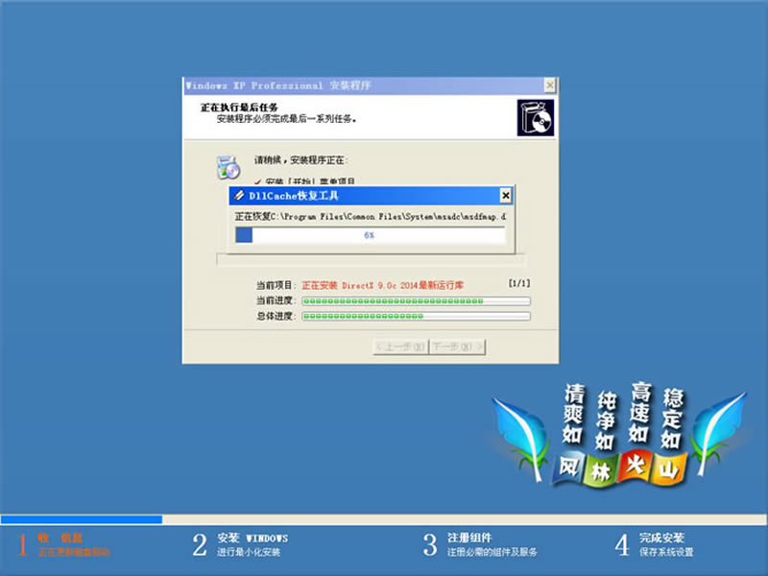Screen dimensions: 768x576
Task: Click the 总体进度 green progress bar
Action: pos(416,317)
